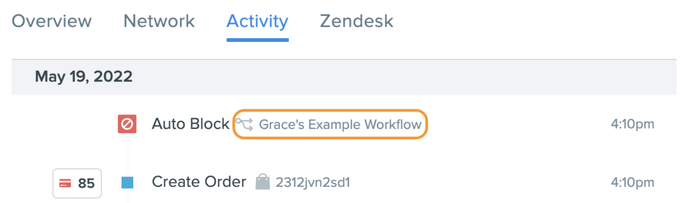Click the red Auto Block prohibition icon
This screenshot has width=684, height=203.
point(127,124)
